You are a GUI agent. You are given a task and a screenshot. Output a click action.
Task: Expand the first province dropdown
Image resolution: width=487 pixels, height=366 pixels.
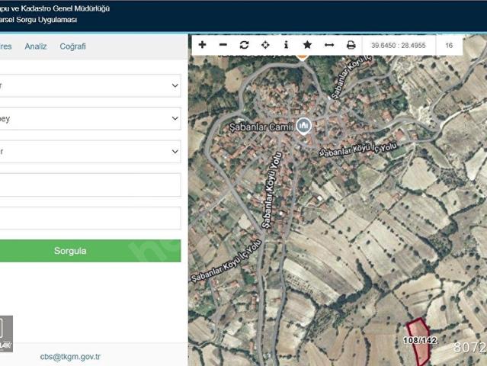point(90,85)
